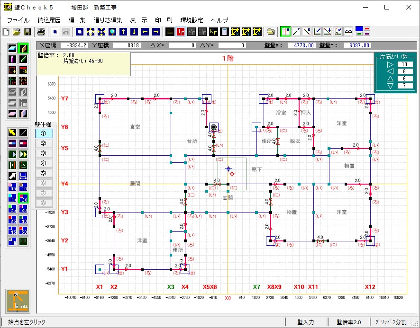The image size is (420, 328).
Task: Click the new file icon in the toolbar
Action: (6, 32)
